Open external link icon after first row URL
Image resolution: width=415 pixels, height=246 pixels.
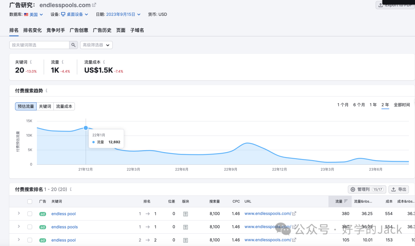click(x=294, y=213)
